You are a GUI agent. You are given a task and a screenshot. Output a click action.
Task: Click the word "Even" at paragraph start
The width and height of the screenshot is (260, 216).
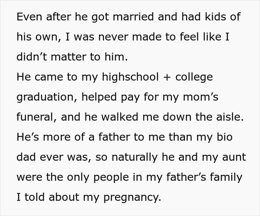29,17
